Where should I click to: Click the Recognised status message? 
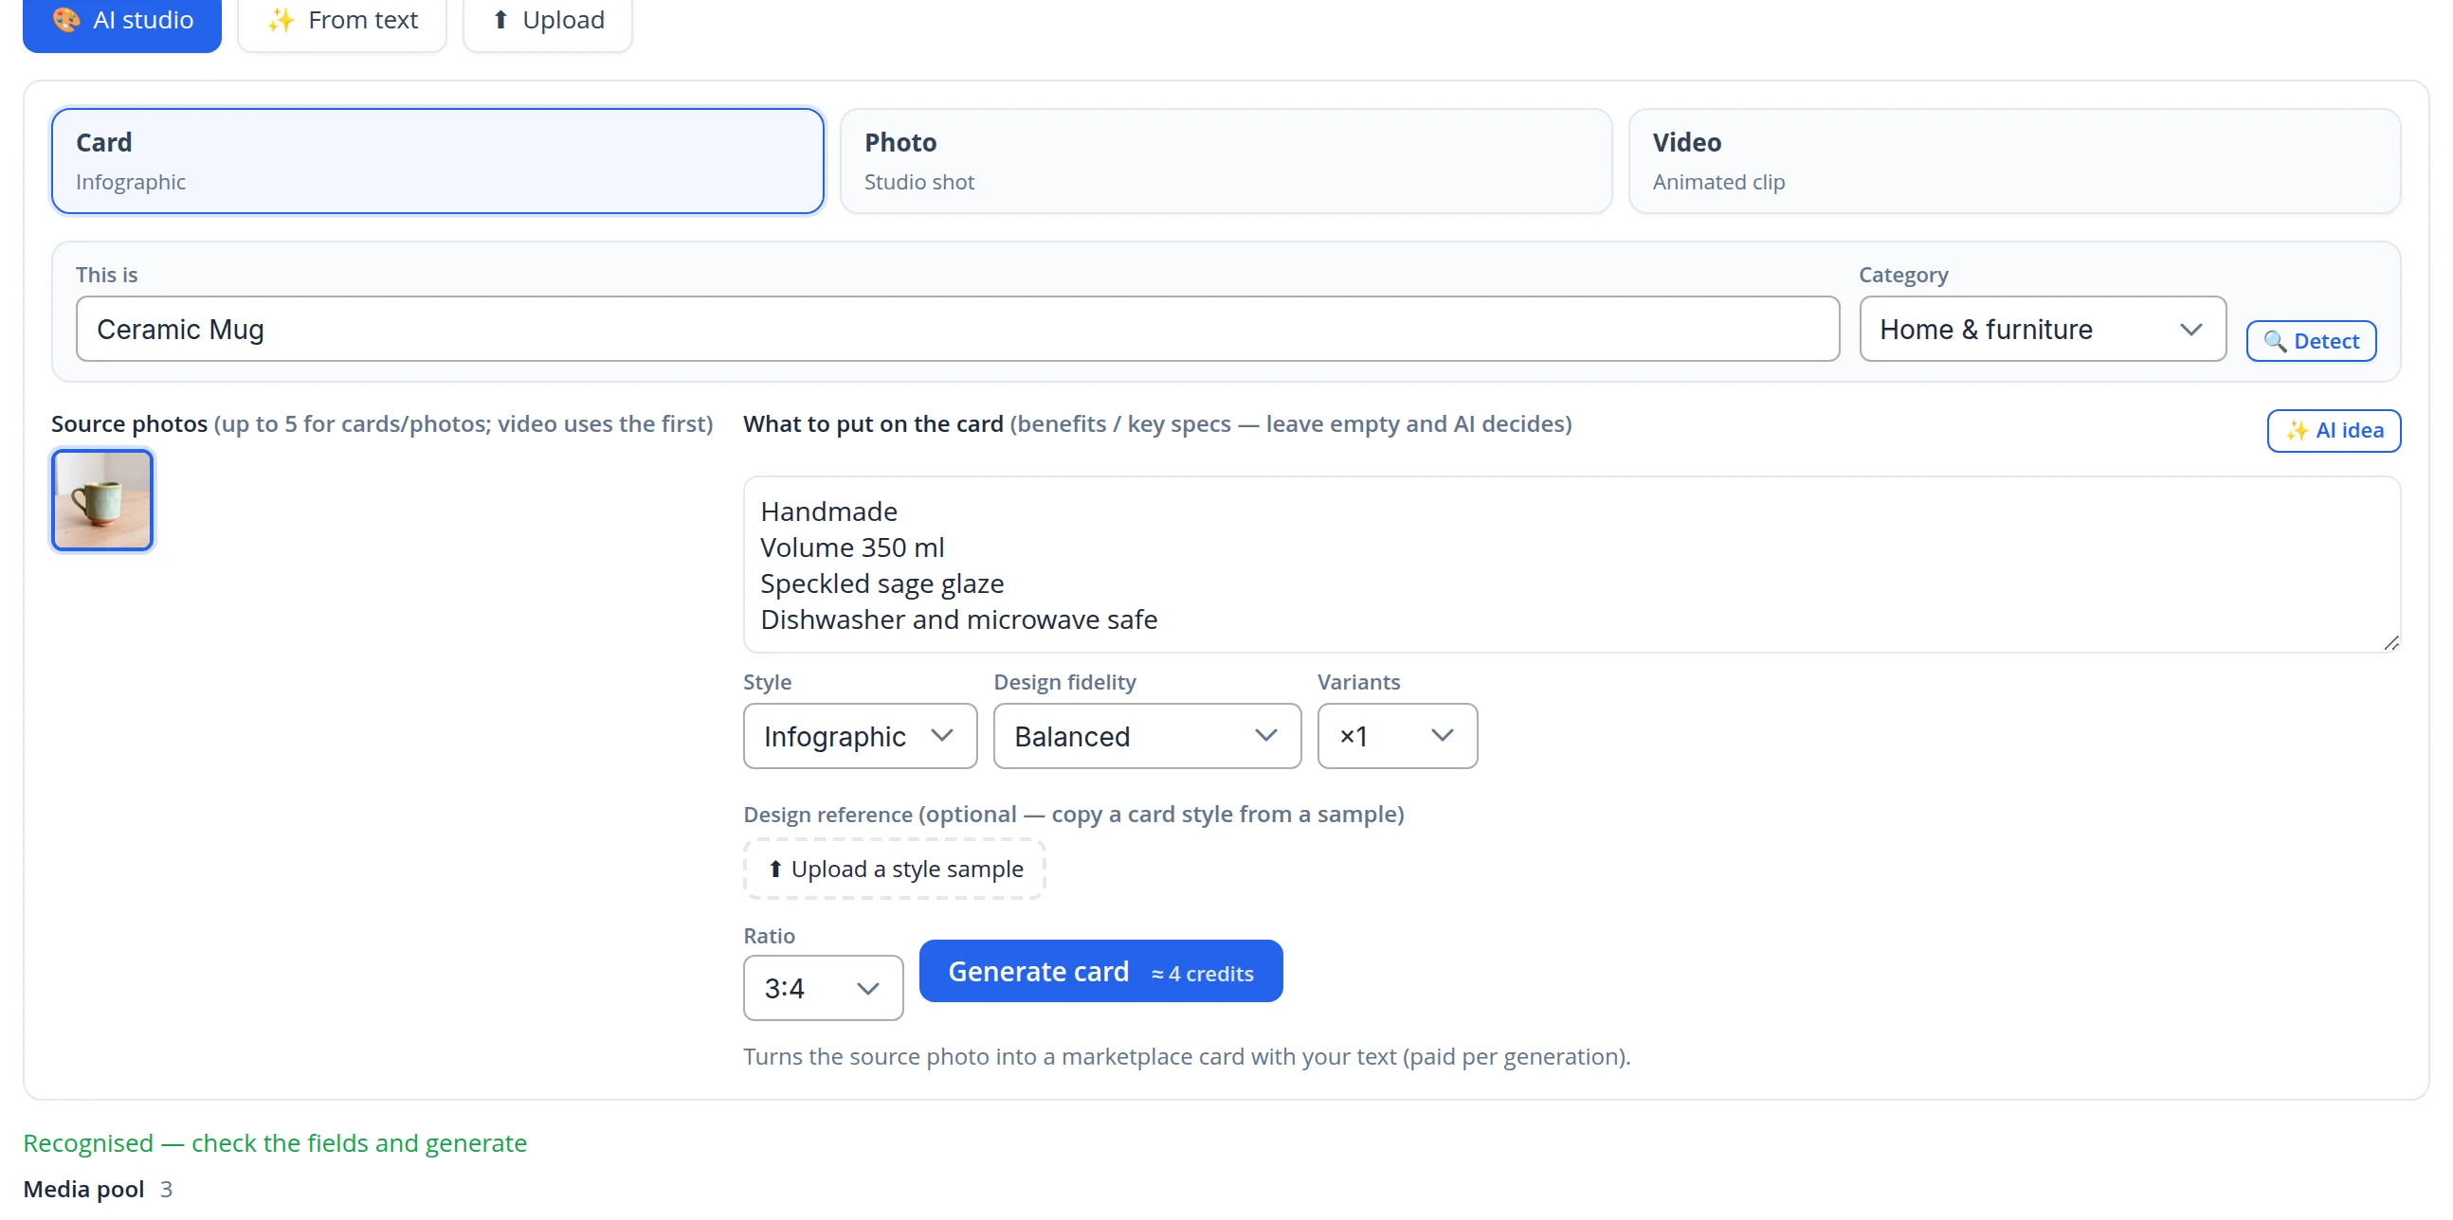(x=274, y=1144)
